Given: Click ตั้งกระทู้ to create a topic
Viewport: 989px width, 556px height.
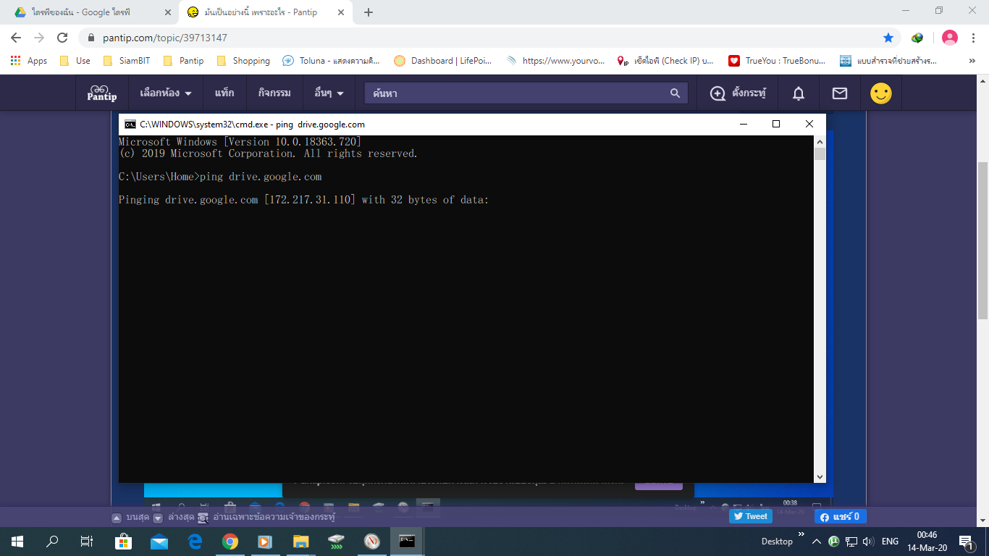Looking at the screenshot, I should [x=738, y=93].
